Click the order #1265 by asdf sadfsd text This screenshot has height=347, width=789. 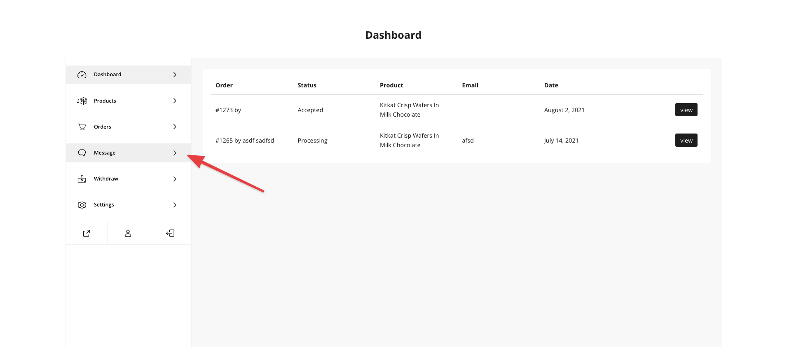[x=245, y=141]
